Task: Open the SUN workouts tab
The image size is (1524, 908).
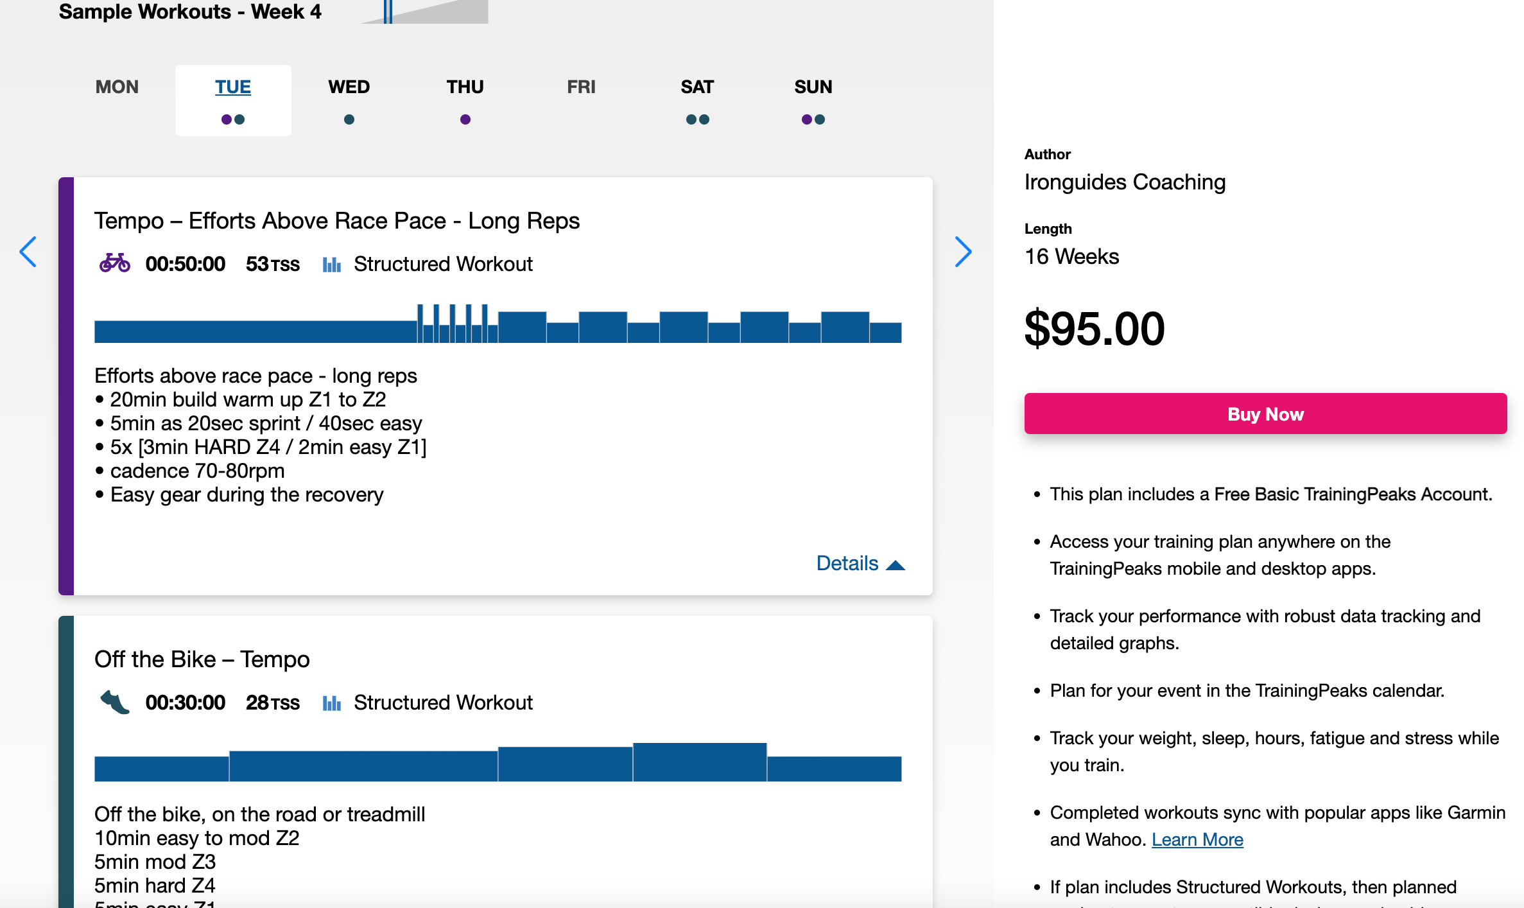Action: (813, 87)
